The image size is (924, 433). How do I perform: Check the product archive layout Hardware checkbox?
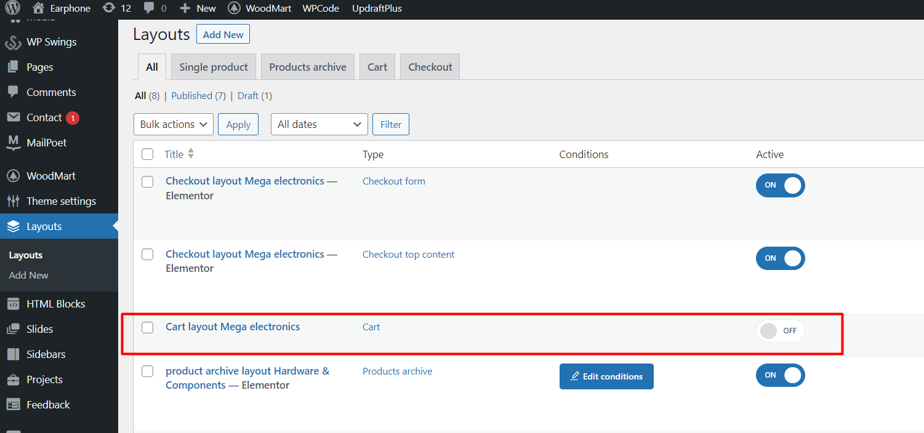[x=148, y=371]
